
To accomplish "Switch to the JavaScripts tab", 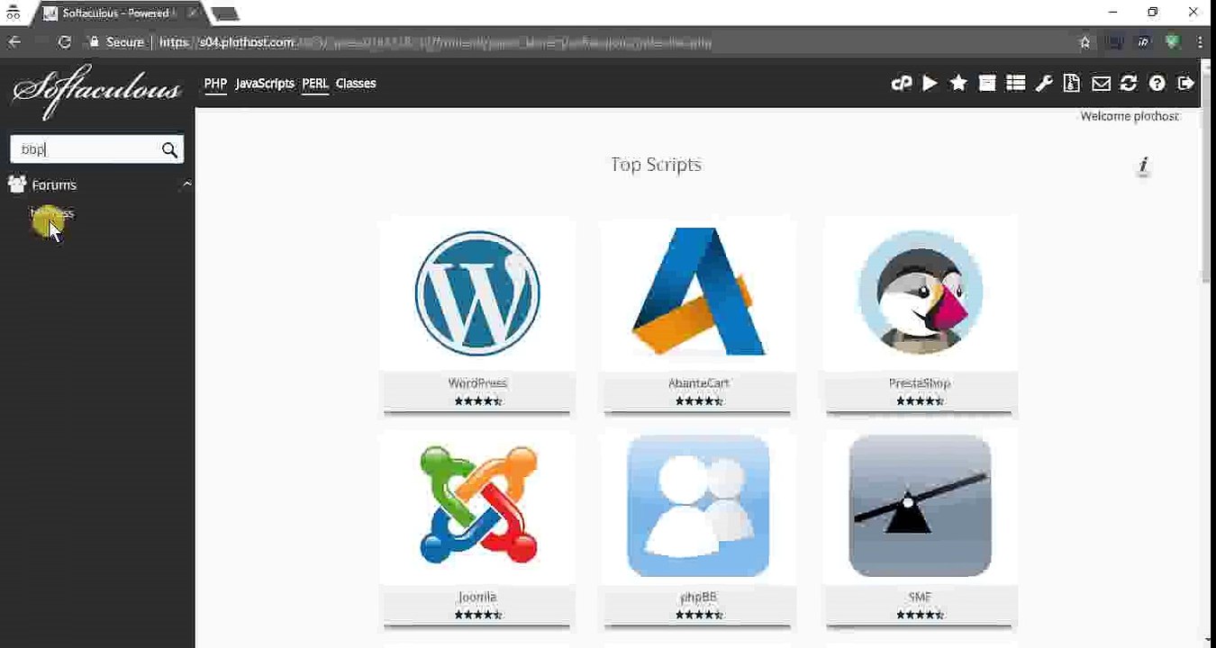I will [x=265, y=84].
